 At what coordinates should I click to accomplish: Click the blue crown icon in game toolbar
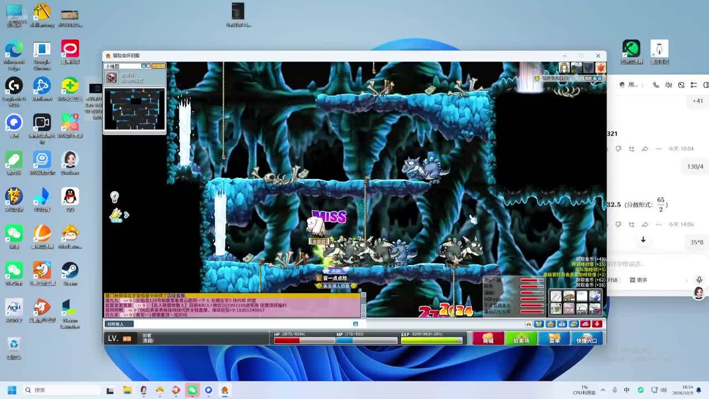[539, 324]
